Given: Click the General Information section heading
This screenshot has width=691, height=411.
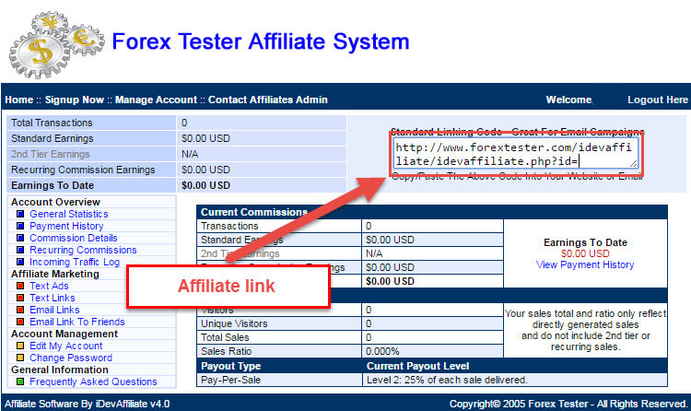Looking at the screenshot, I should (60, 370).
